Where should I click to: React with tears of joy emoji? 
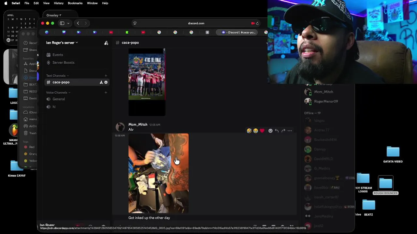tap(256, 131)
